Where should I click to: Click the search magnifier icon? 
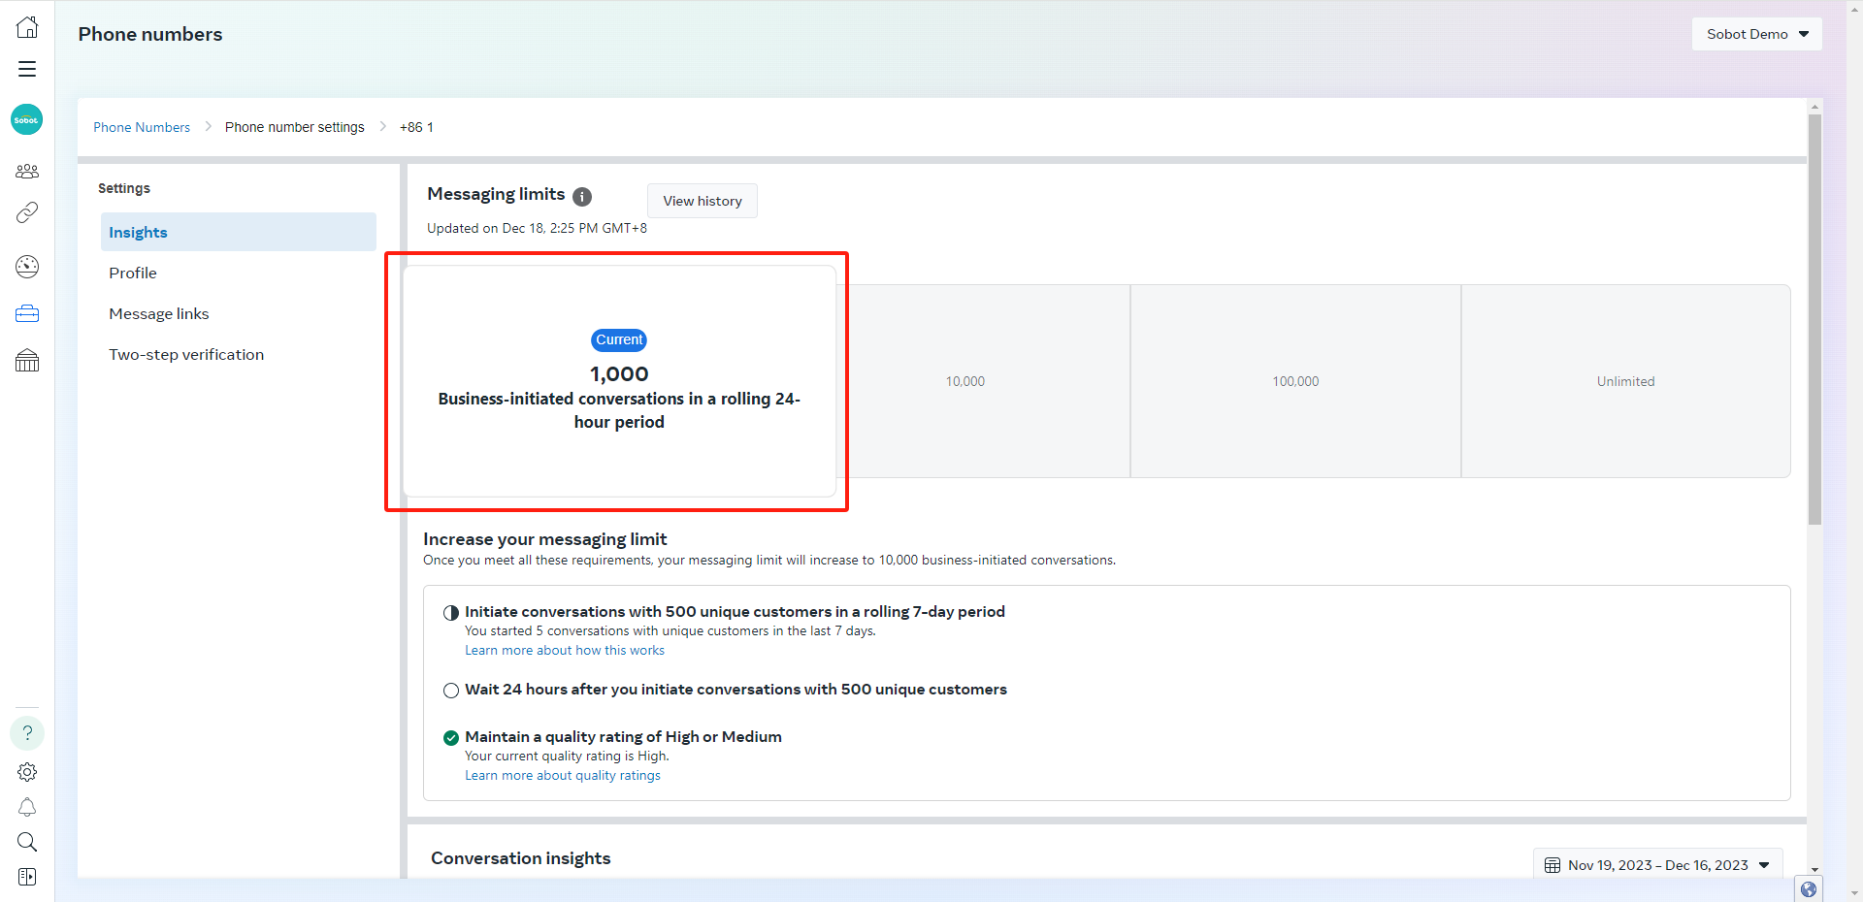coord(27,842)
